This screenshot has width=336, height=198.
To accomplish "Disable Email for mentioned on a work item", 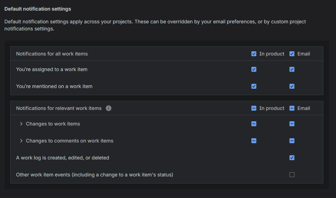I will tap(292, 86).
